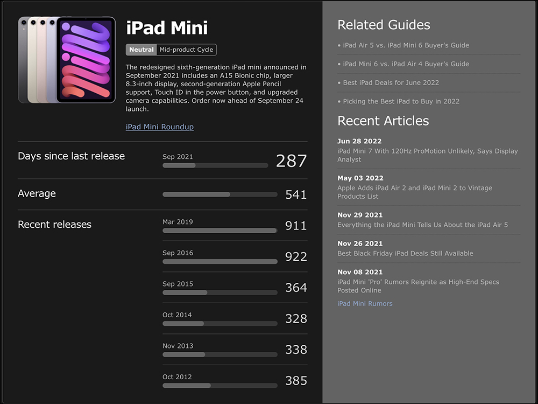This screenshot has width=538, height=404.
Task: Open iPad Mini 6 vs. iPad Air 4 guide
Action: click(406, 64)
